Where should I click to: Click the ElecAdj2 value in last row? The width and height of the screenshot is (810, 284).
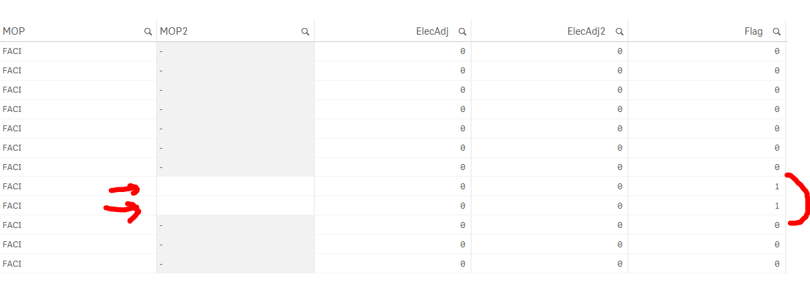click(x=620, y=264)
